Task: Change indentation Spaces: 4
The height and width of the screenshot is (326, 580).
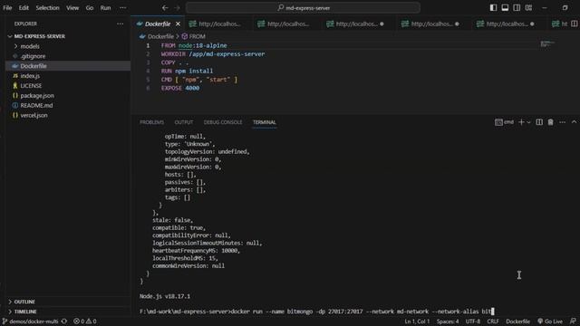Action: point(447,321)
